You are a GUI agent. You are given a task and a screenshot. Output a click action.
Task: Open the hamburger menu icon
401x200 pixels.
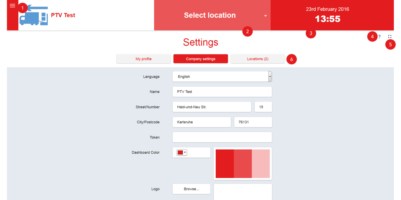12,6
